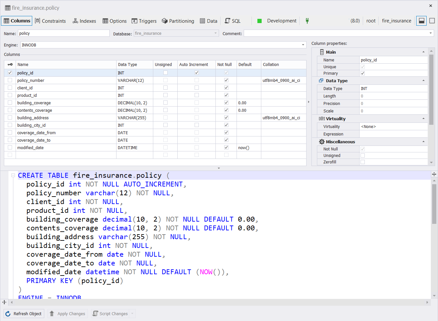Screen dimensions: 438x321
Task: Click the editor split handle icon at bottom-left
Action: (4, 302)
